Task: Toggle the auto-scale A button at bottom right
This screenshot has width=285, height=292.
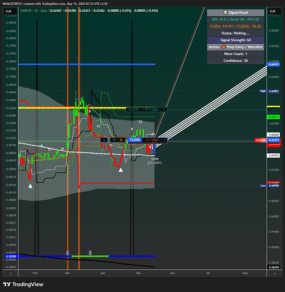Action: pyautogui.click(x=274, y=273)
